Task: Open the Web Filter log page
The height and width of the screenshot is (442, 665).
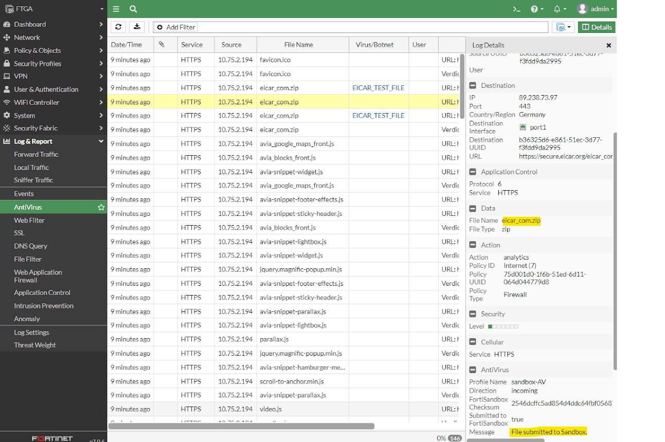Action: coord(29,220)
